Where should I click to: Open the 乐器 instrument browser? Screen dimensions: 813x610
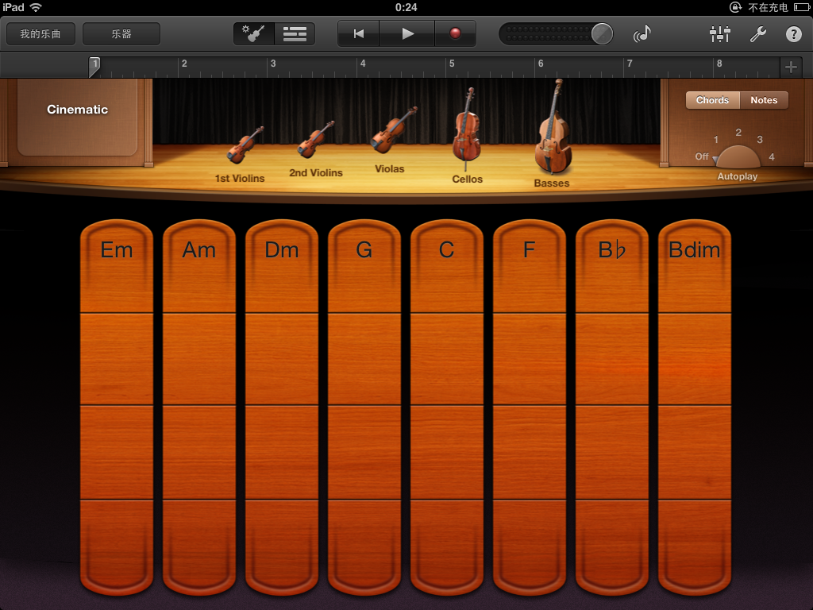pyautogui.click(x=121, y=34)
